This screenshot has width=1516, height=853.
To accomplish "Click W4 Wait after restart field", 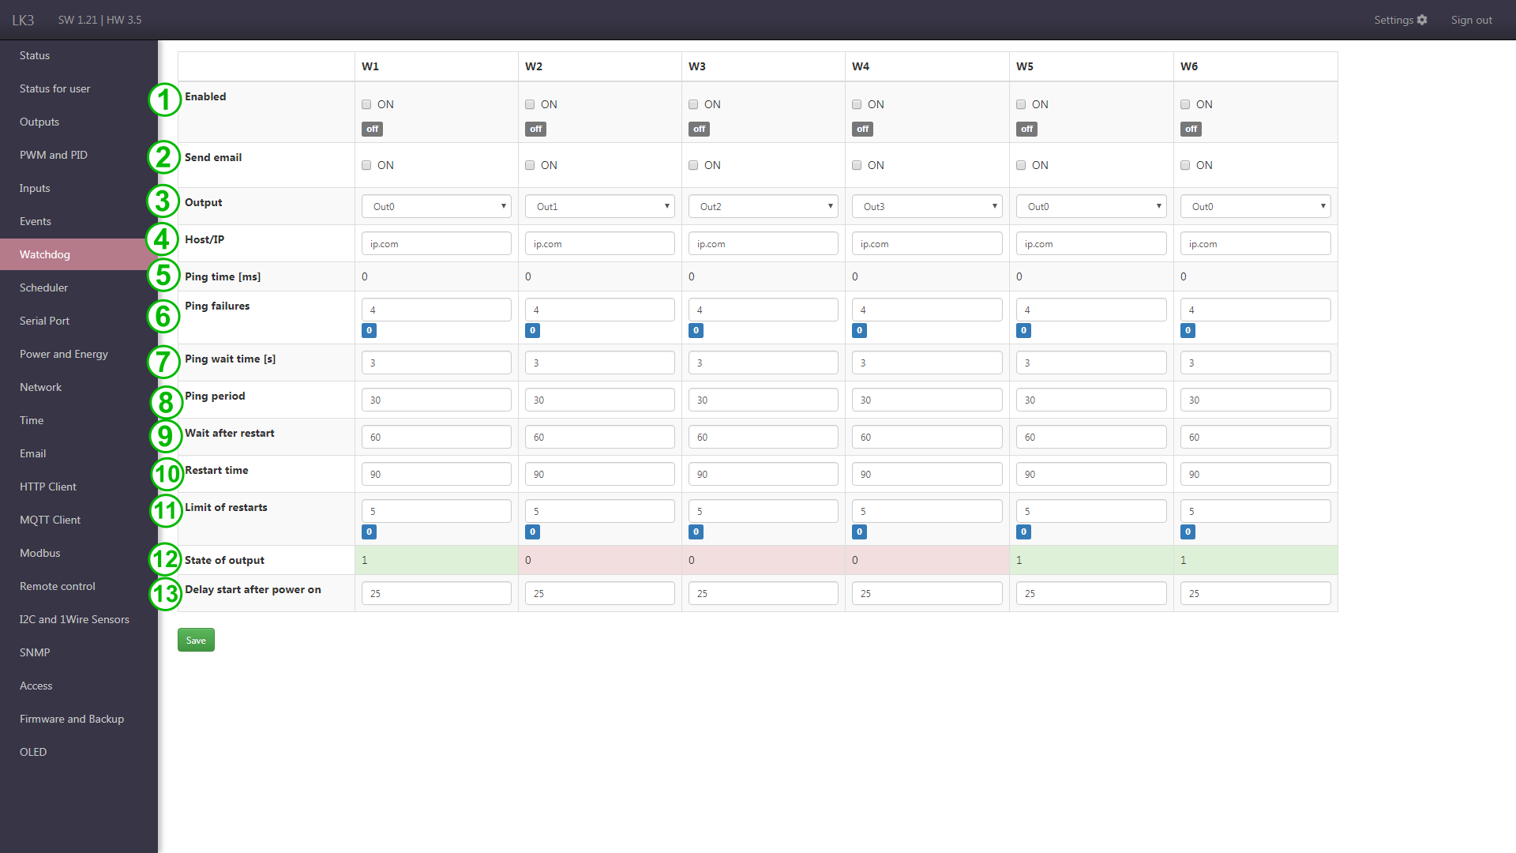I will click(x=927, y=437).
